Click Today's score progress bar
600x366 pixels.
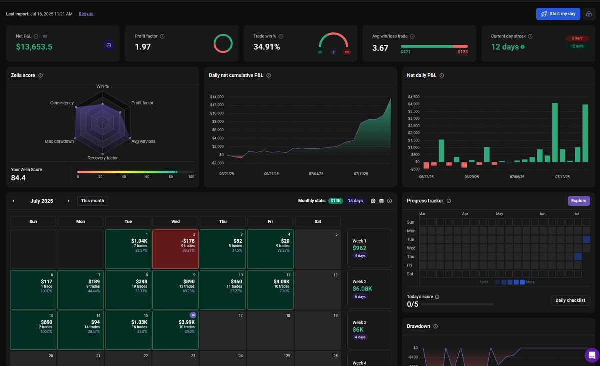[457, 305]
